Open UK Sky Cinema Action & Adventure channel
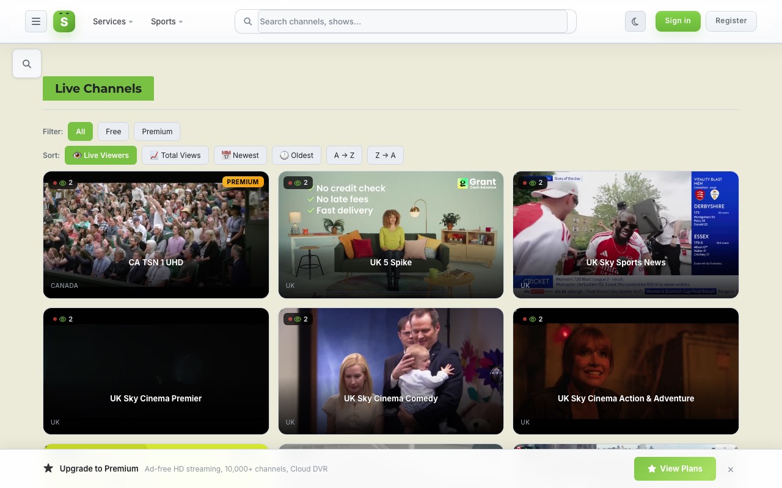782x488 pixels. coord(626,371)
